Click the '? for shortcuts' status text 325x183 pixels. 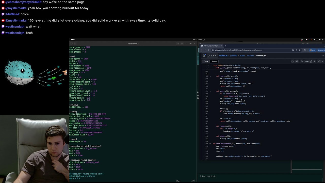[x=208, y=176]
